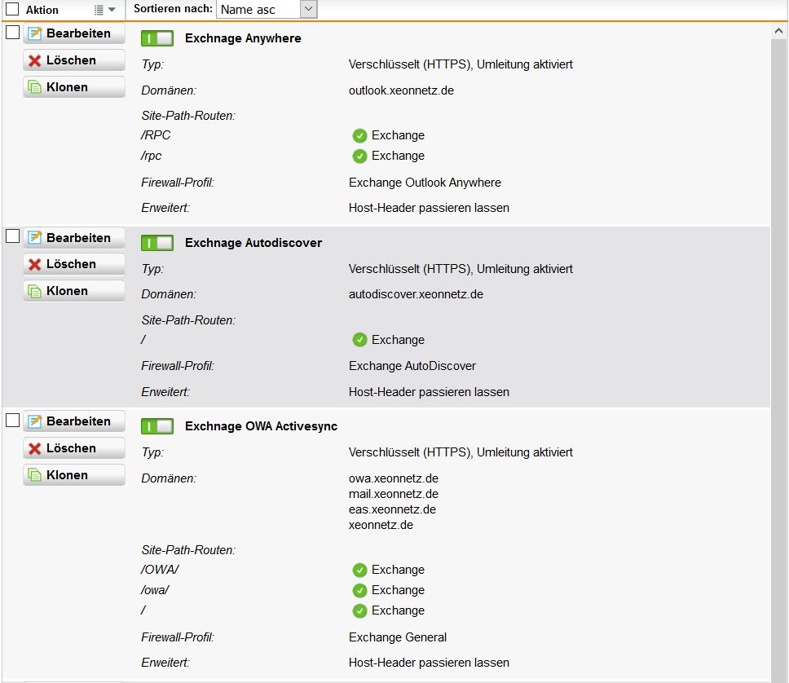Click the green status check icon beside /RPC route
789x683 pixels.
click(359, 136)
